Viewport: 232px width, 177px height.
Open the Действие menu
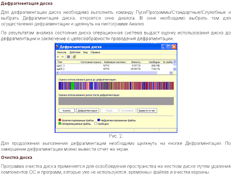point(75,52)
